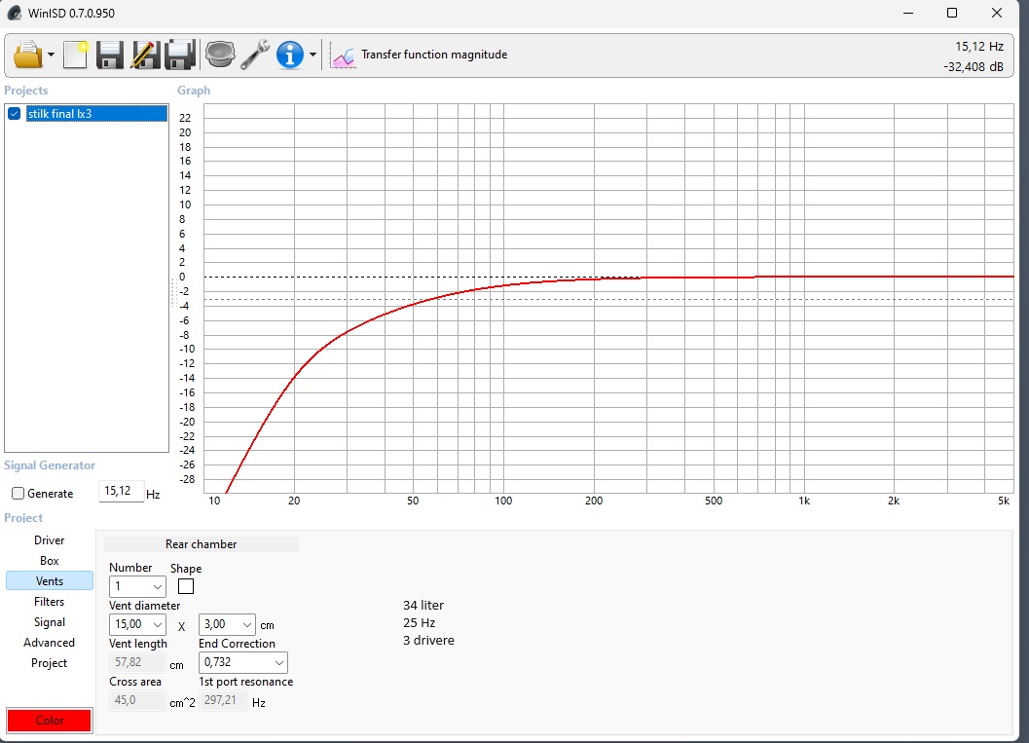
Task: Open the Box tab
Action: point(50,561)
